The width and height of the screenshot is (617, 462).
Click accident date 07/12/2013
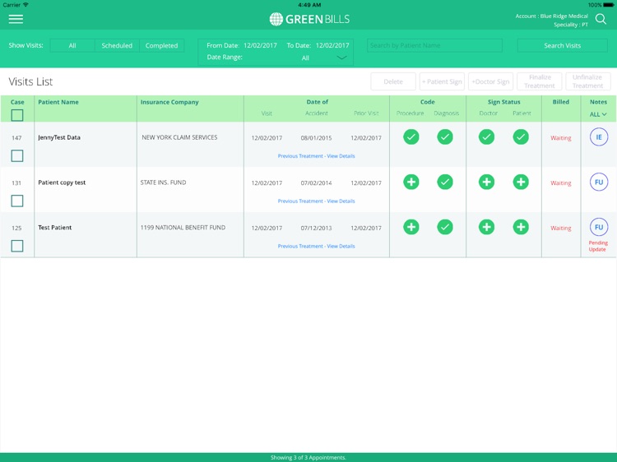tap(316, 228)
